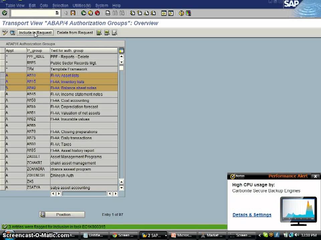Open the System menu

[102, 6]
